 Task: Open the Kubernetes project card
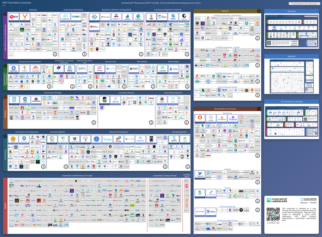tap(14, 69)
